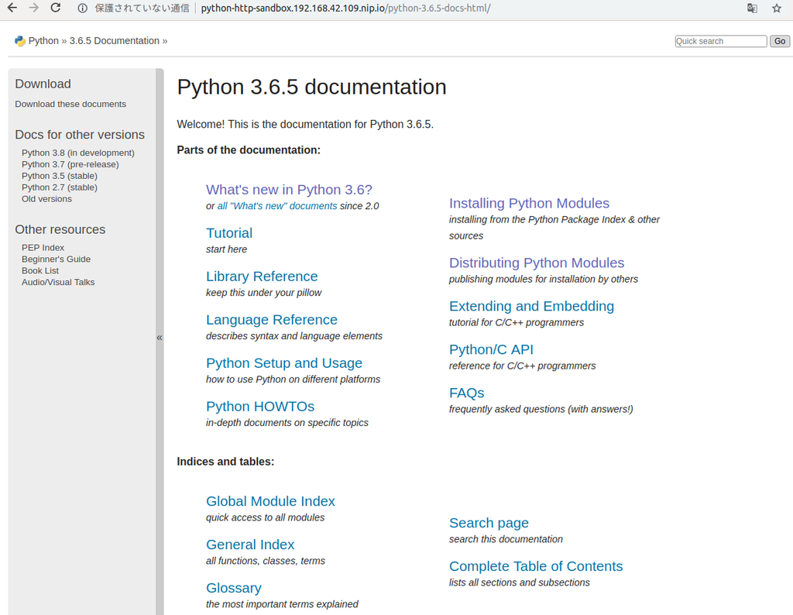Click the address bar URL
The height and width of the screenshot is (615, 793).
(x=345, y=9)
